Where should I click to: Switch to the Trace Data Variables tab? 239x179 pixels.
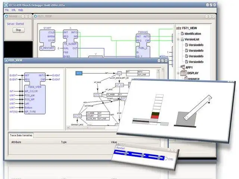tap(21, 135)
